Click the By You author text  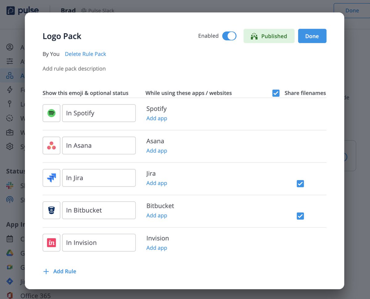[51, 54]
